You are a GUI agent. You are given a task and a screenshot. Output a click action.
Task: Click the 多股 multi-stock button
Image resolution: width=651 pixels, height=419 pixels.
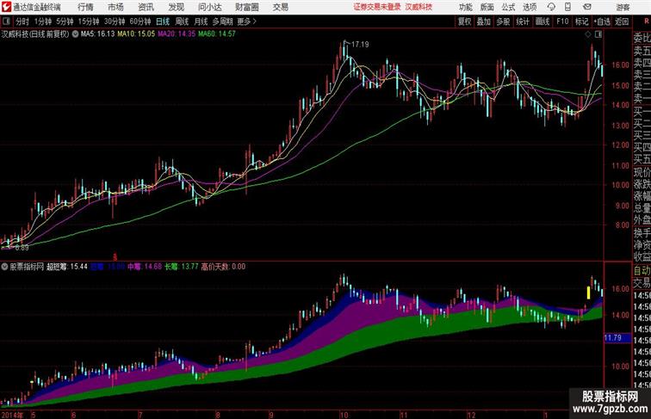(x=503, y=22)
